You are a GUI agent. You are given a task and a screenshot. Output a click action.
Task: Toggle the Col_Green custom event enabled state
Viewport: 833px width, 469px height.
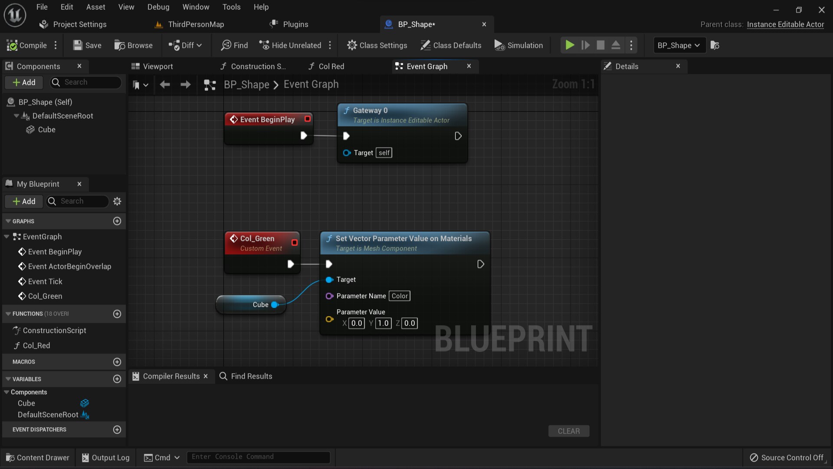[294, 242]
